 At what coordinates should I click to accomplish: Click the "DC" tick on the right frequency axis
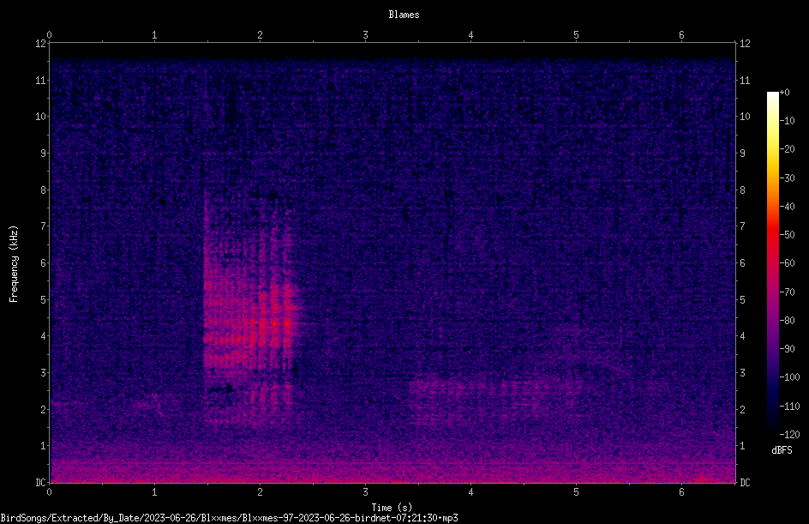(x=745, y=482)
